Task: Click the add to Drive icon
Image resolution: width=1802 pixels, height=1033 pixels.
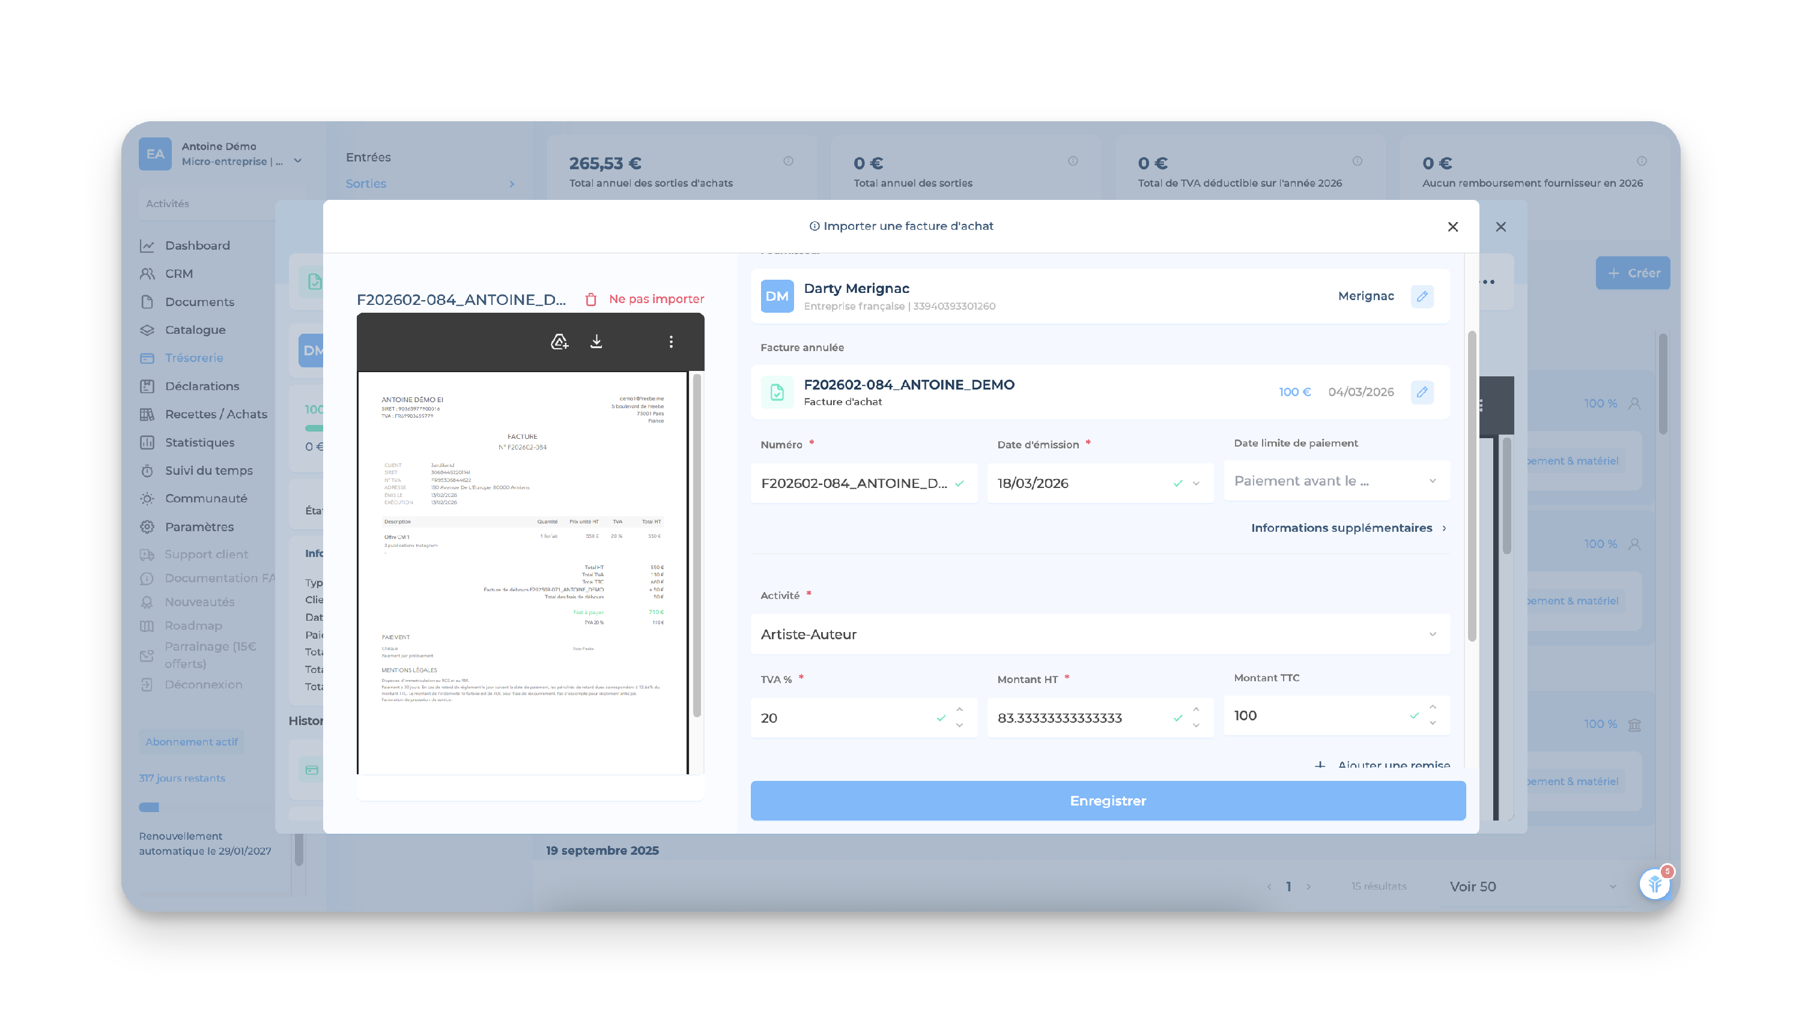Action: click(559, 342)
